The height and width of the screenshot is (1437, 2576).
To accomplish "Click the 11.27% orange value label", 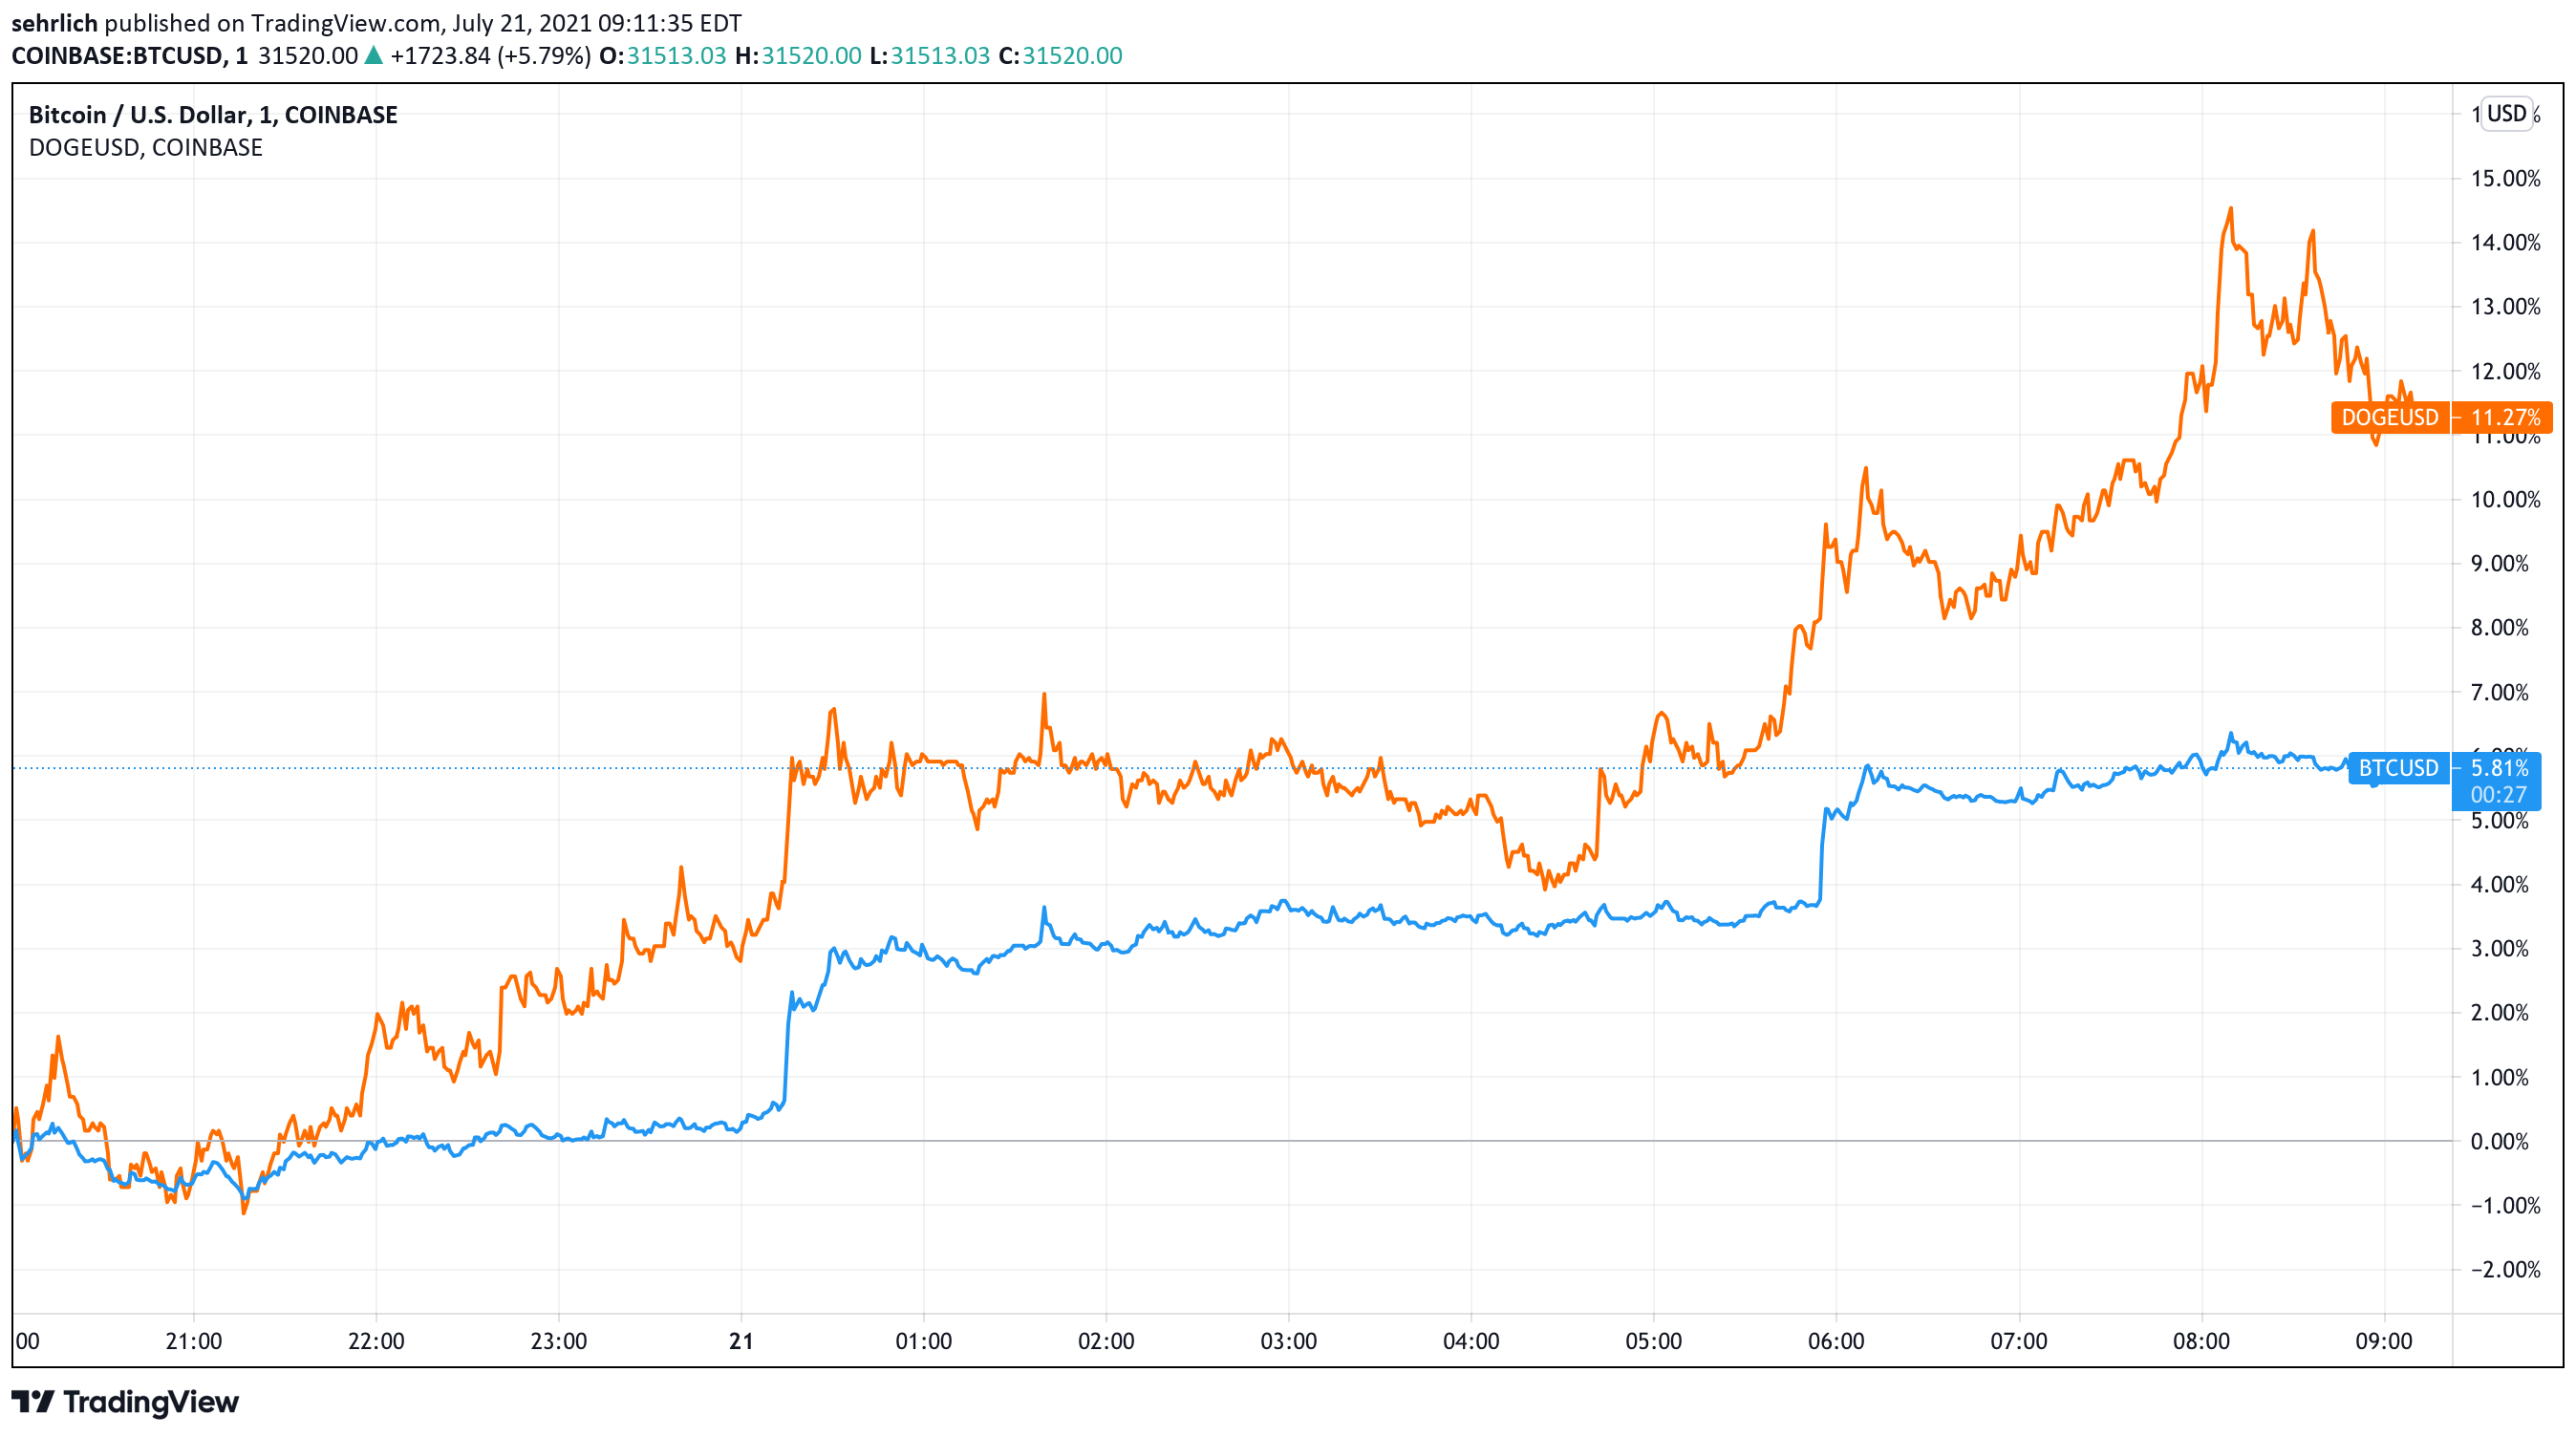I will click(2504, 417).
